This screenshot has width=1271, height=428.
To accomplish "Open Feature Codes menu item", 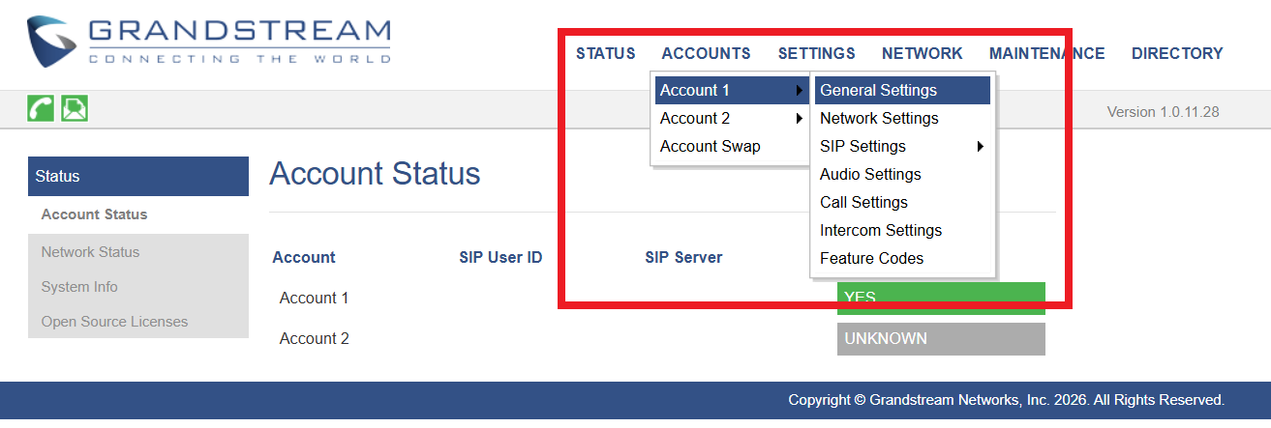I will tap(902, 258).
